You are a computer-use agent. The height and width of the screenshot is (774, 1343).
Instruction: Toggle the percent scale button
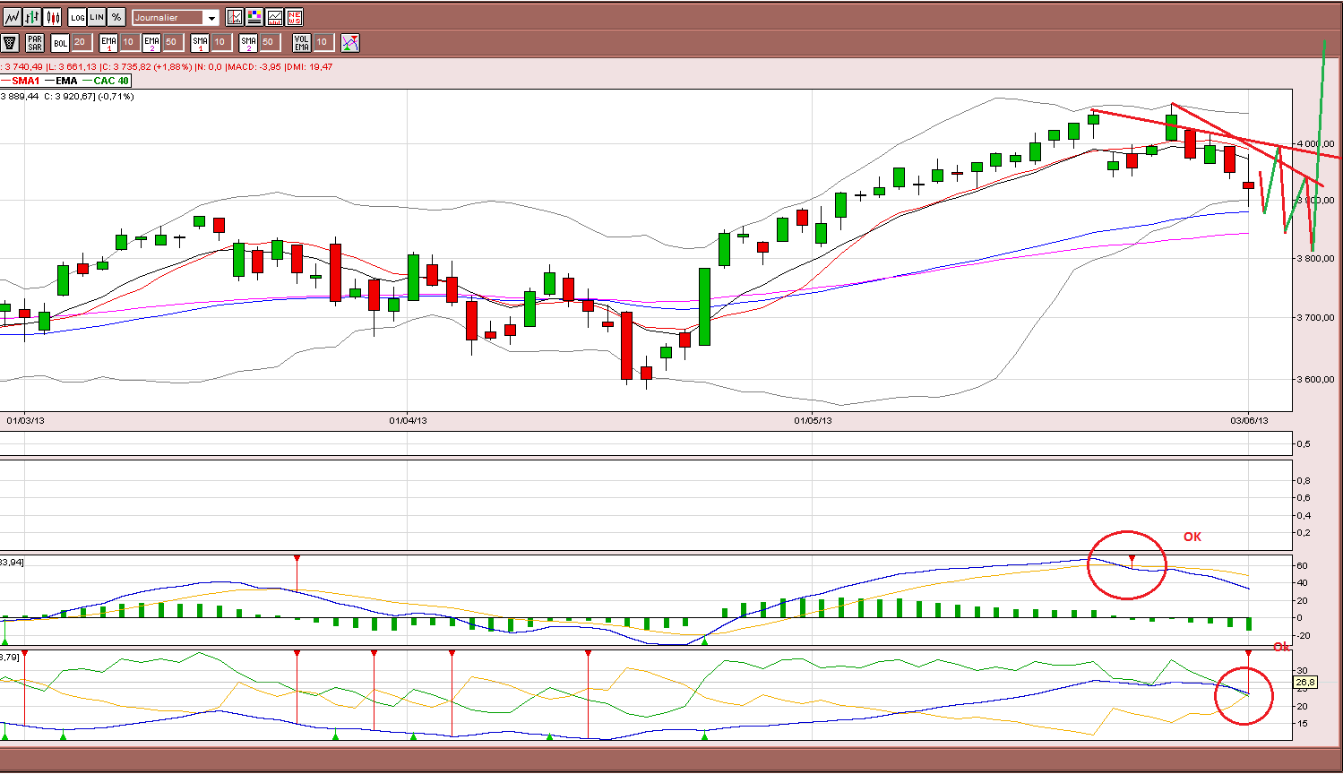pos(116,17)
